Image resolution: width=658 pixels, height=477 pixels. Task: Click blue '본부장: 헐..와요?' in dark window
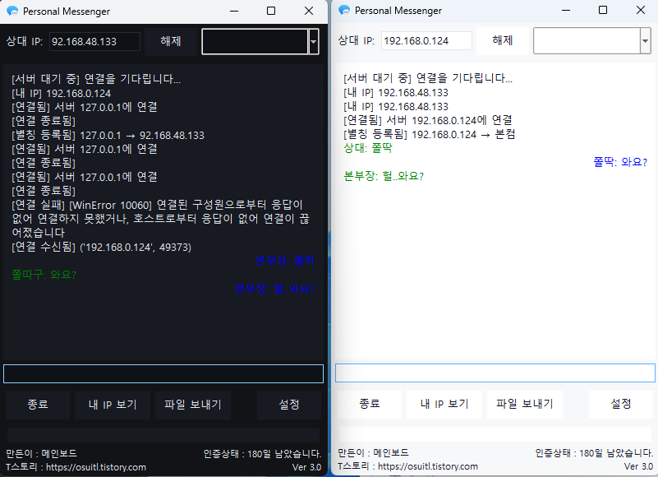275,289
